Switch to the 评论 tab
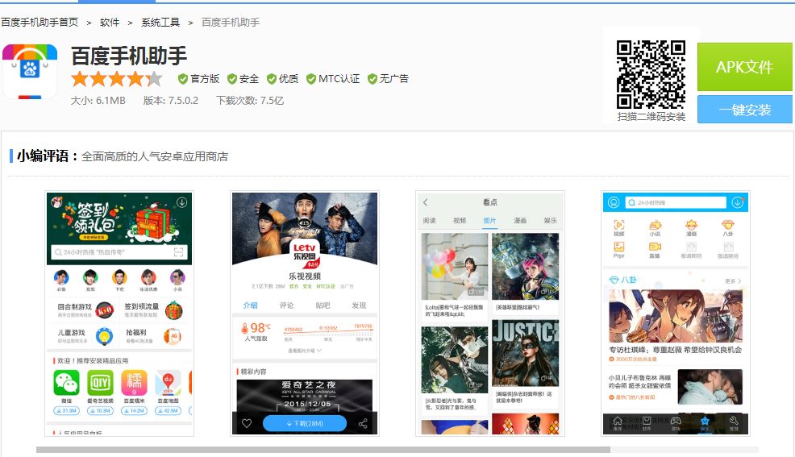Image resolution: width=795 pixels, height=457 pixels. 286,305
